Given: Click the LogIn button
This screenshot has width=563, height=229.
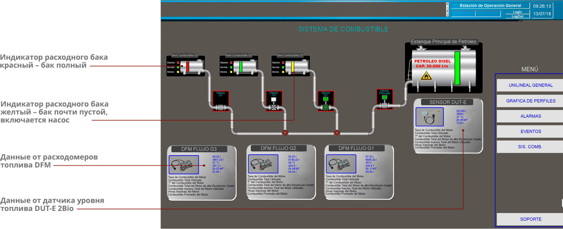Looking at the screenshot, I should pyautogui.click(x=518, y=11).
